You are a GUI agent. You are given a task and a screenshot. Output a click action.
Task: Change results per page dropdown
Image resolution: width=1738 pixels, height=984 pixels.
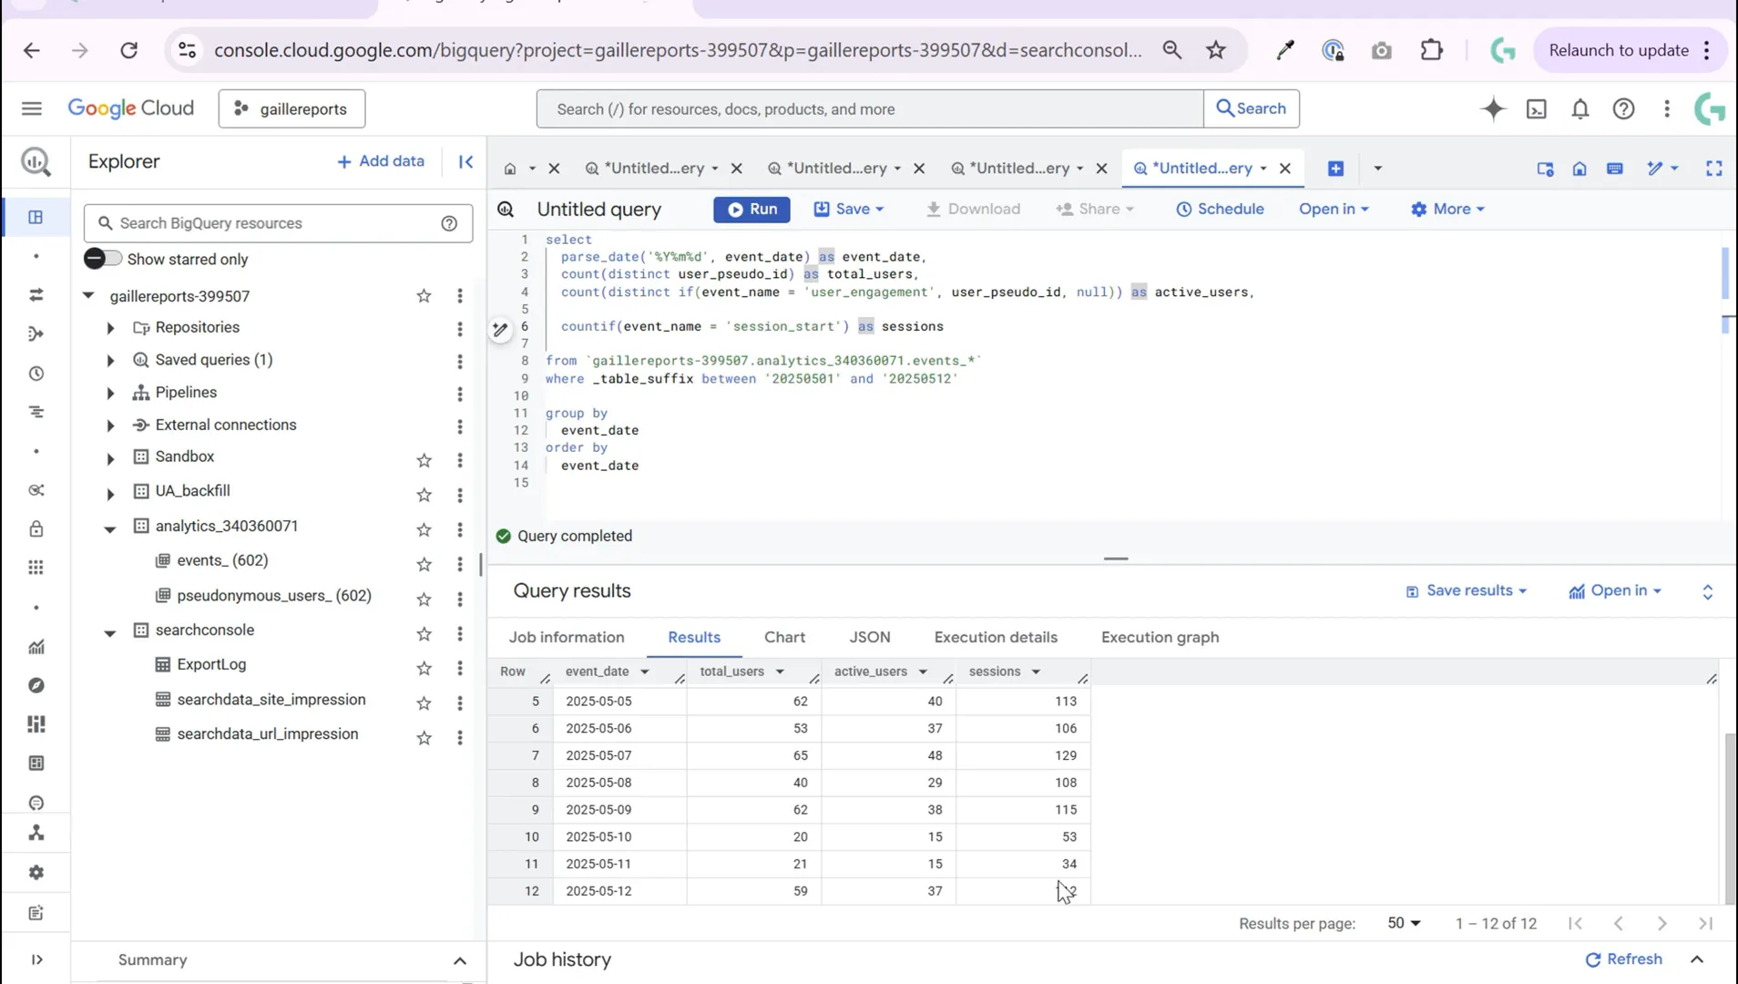[1404, 923]
